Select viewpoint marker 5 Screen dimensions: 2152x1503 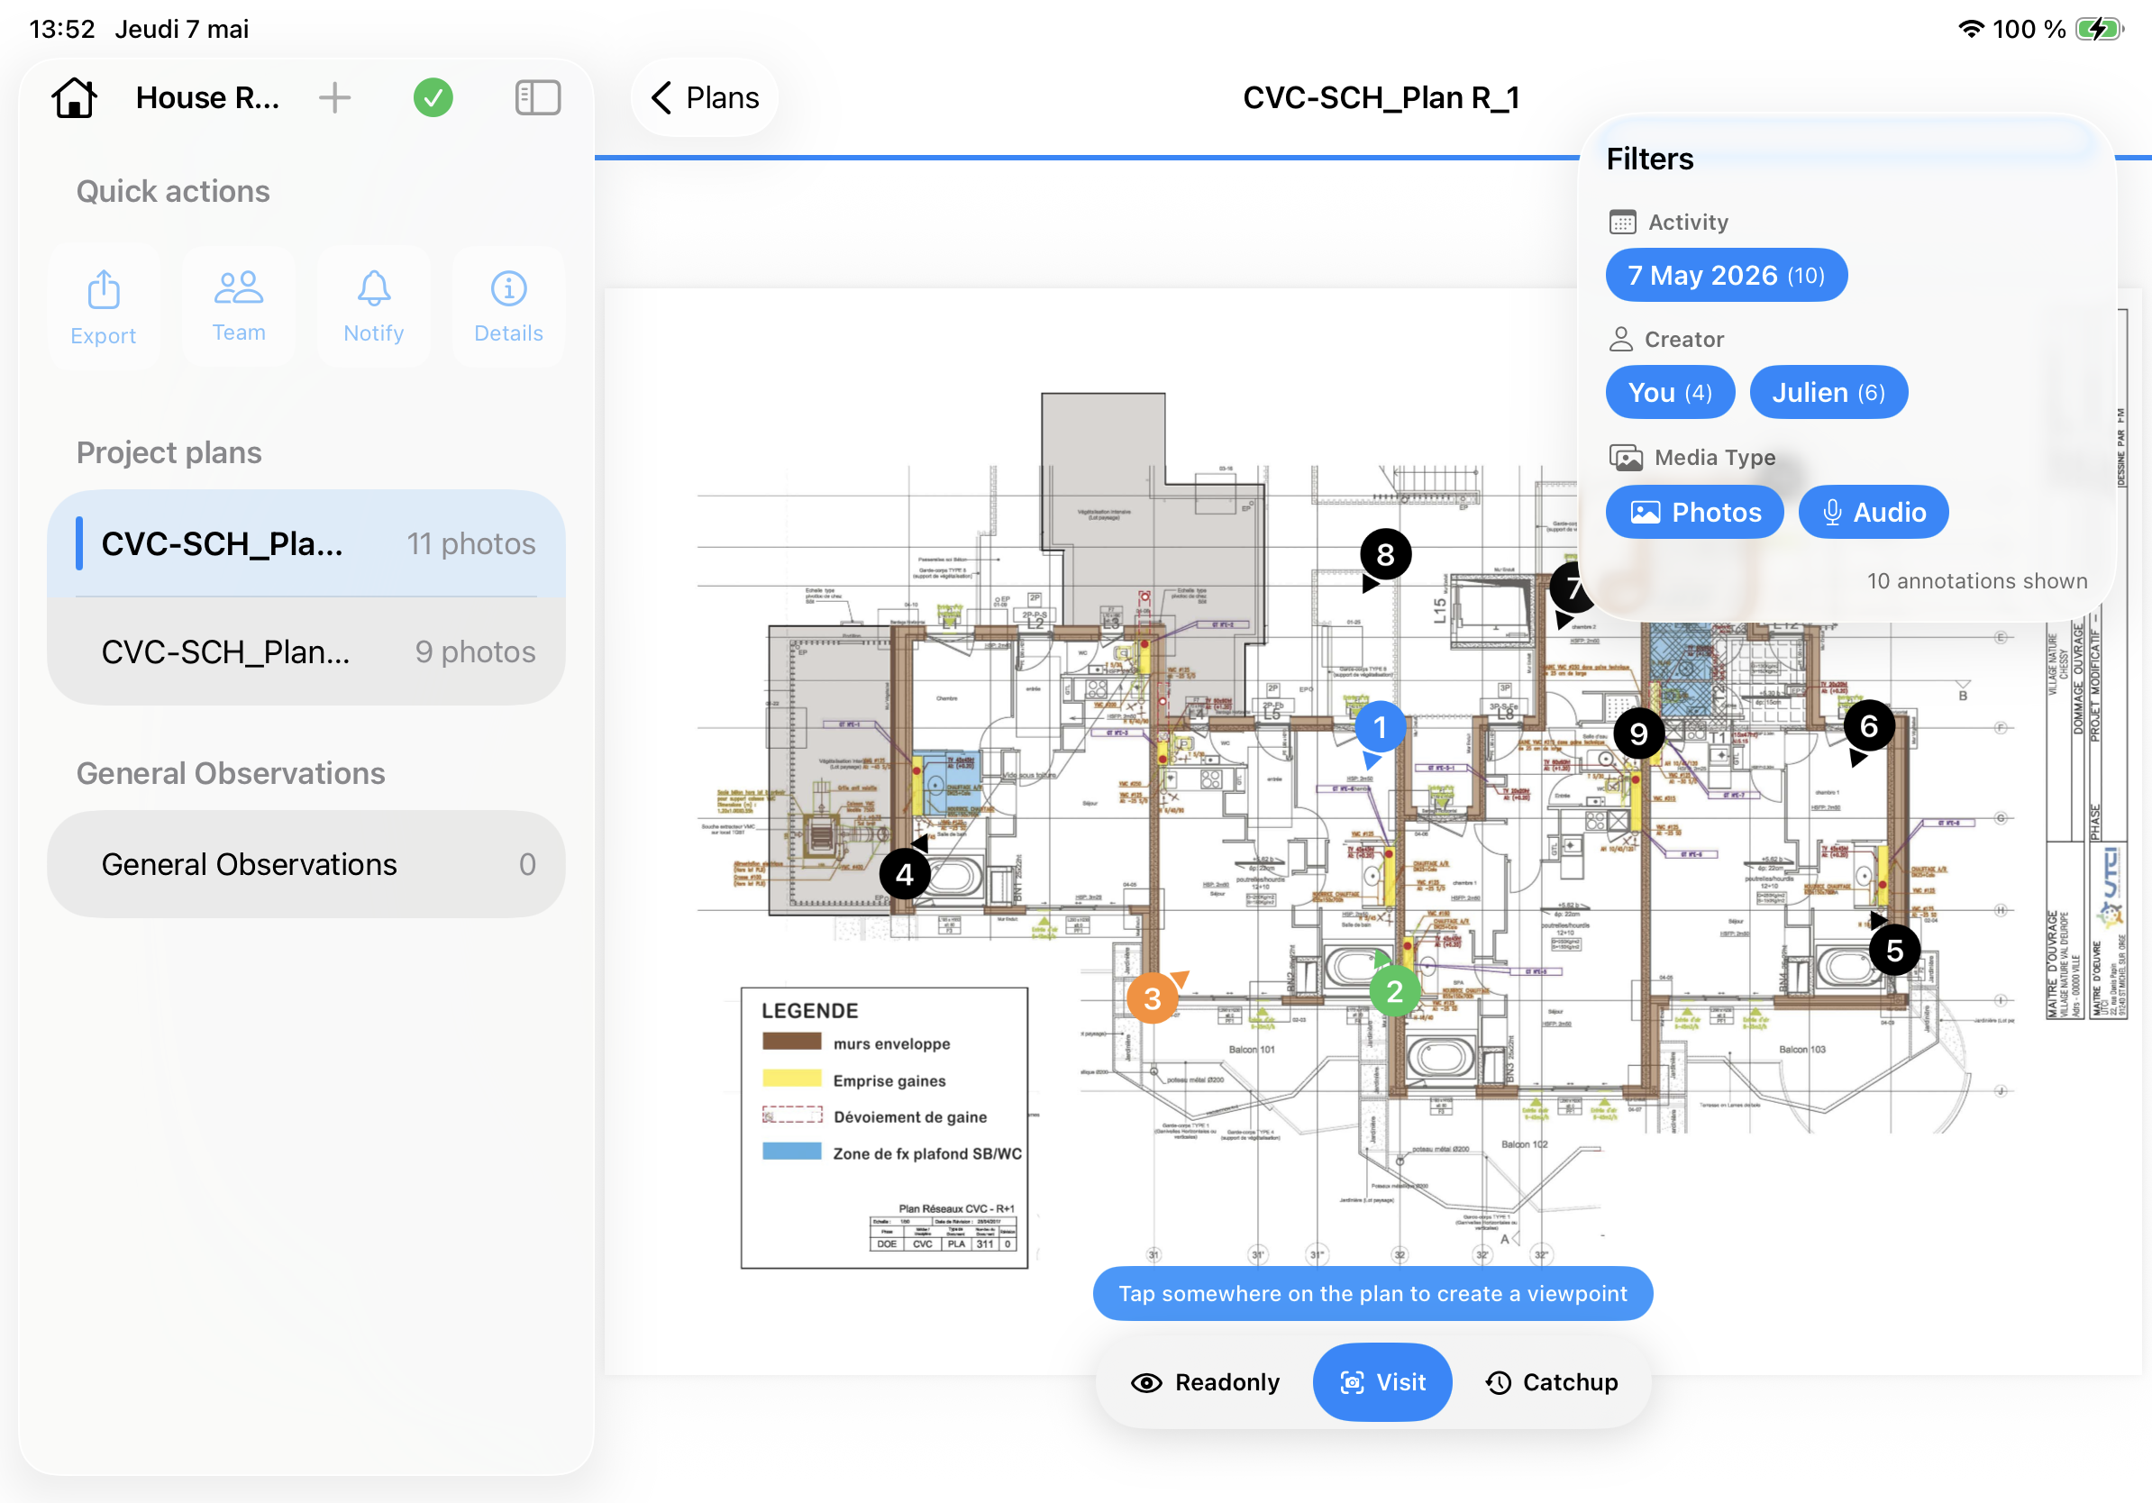point(1894,950)
